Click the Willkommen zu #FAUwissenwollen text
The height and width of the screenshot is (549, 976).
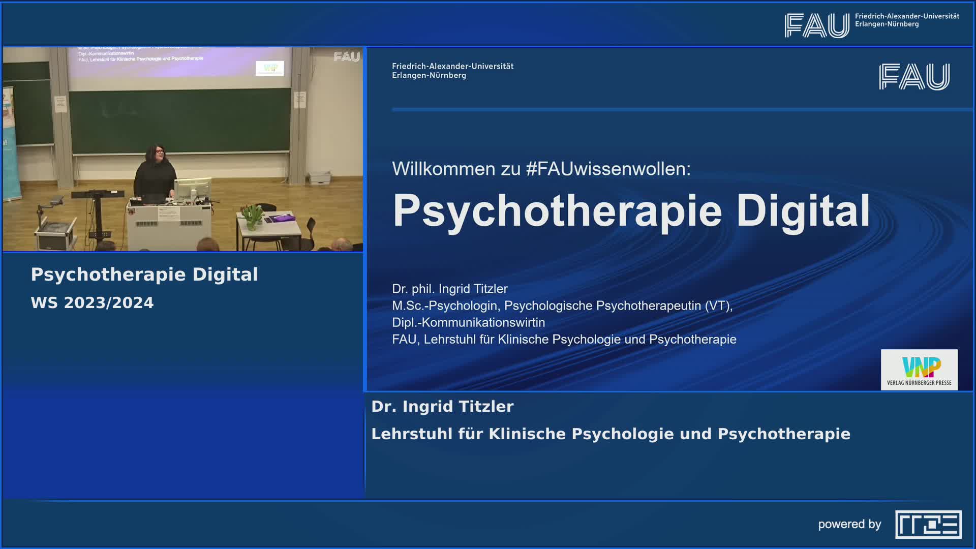541,169
